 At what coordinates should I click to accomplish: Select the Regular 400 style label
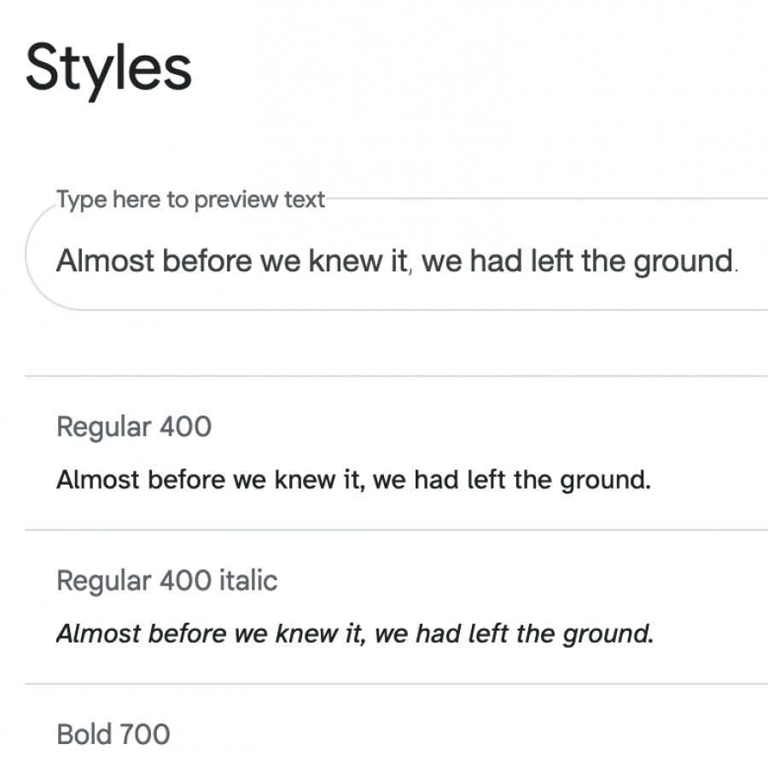pyautogui.click(x=133, y=427)
